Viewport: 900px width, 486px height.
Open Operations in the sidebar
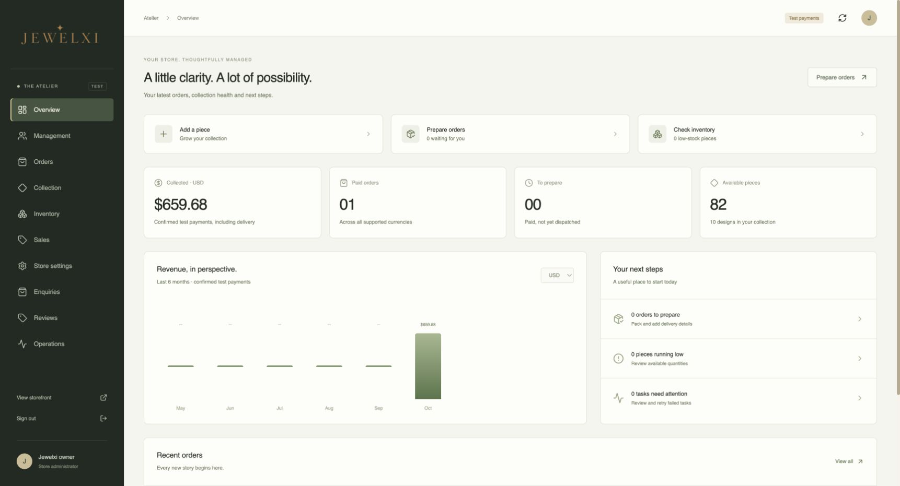pyautogui.click(x=62, y=344)
